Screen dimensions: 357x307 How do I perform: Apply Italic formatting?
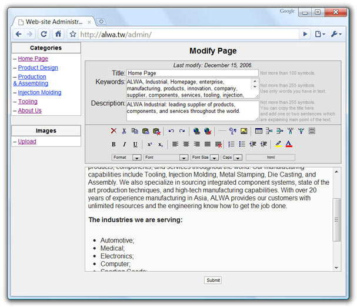(x=124, y=145)
